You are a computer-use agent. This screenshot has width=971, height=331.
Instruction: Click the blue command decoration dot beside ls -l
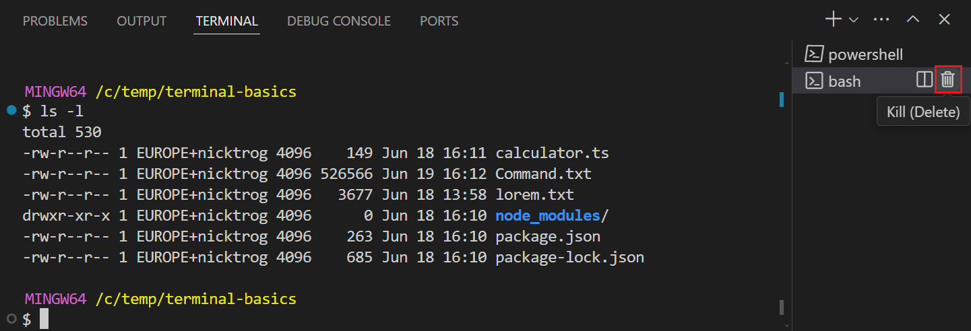(11, 110)
